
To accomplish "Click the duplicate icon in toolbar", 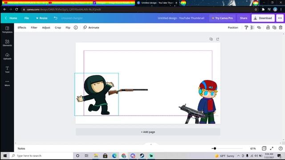I will (x=274, y=28).
